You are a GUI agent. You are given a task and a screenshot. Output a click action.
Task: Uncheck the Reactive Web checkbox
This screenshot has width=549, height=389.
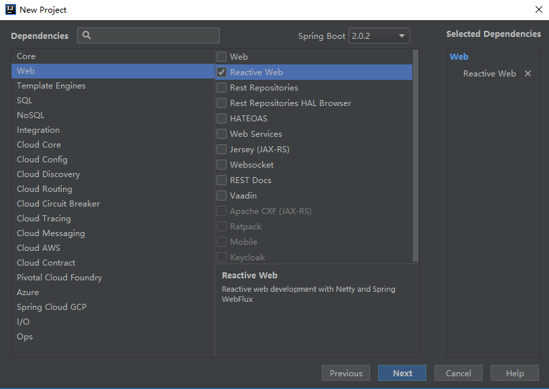(x=221, y=72)
